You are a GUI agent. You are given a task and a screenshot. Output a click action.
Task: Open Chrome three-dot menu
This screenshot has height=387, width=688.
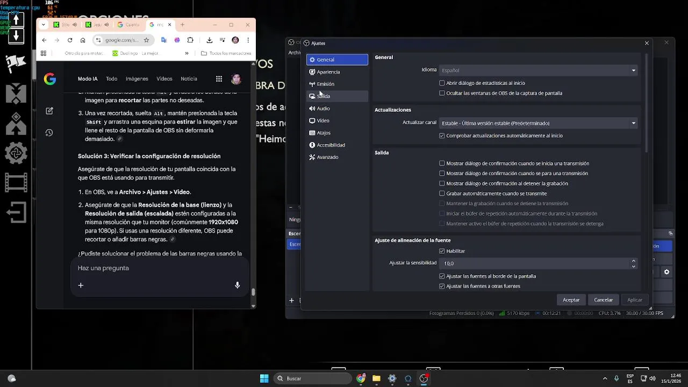tap(248, 40)
